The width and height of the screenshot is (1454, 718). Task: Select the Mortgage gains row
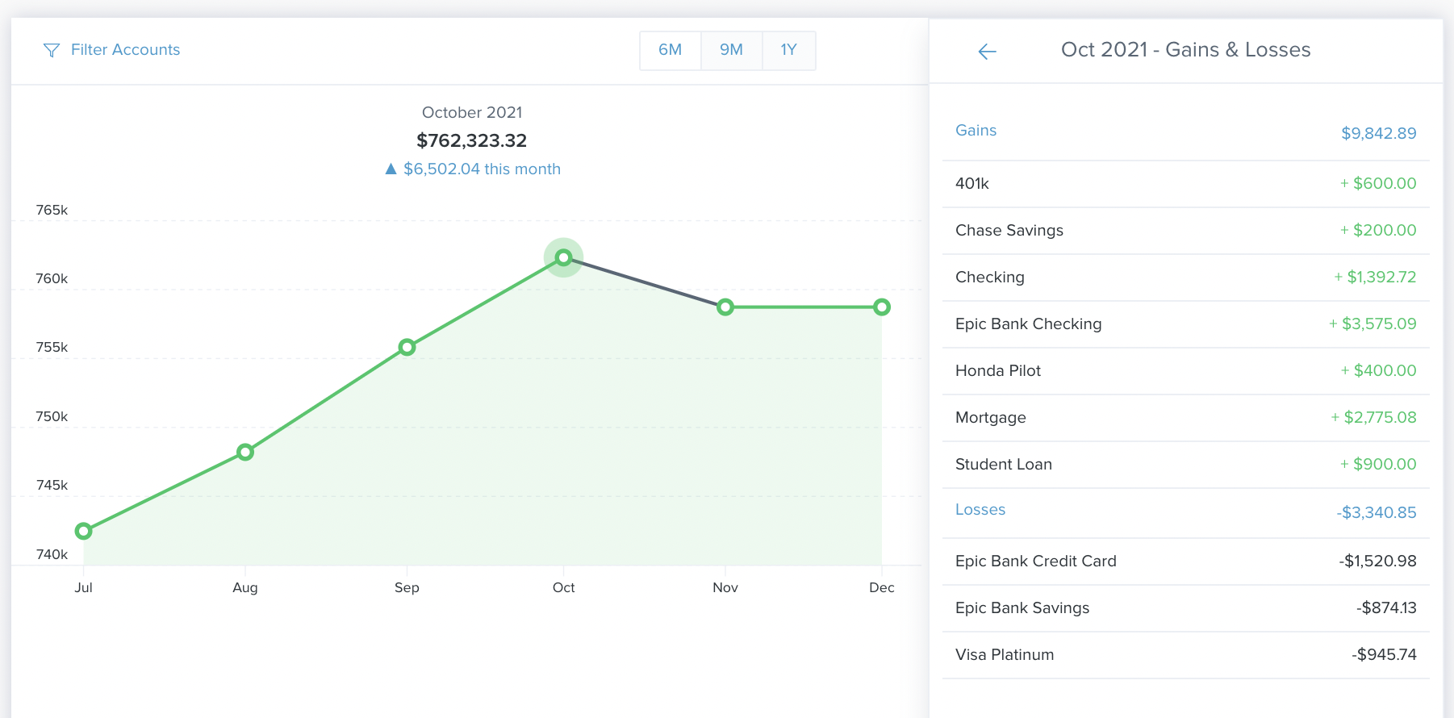(1185, 418)
